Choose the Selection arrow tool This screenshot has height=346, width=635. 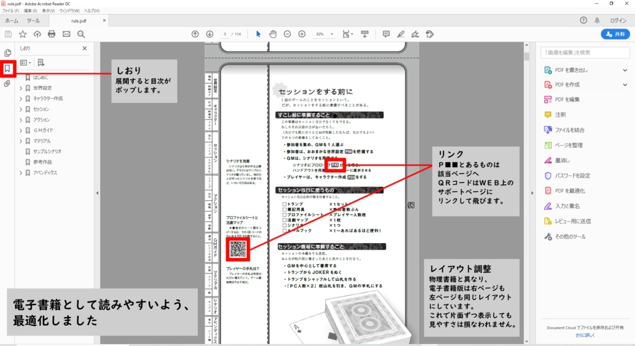tap(259, 35)
